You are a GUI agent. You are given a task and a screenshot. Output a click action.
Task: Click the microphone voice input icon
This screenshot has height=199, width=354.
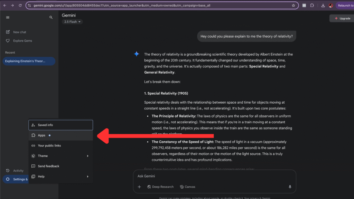click(290, 187)
